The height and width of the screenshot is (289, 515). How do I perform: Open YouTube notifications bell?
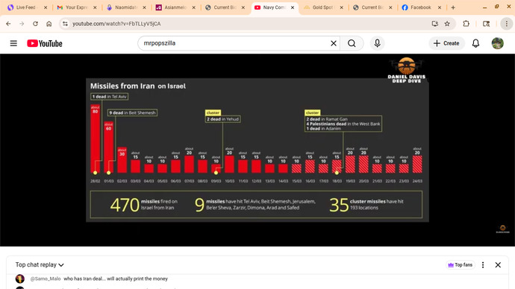click(475, 43)
